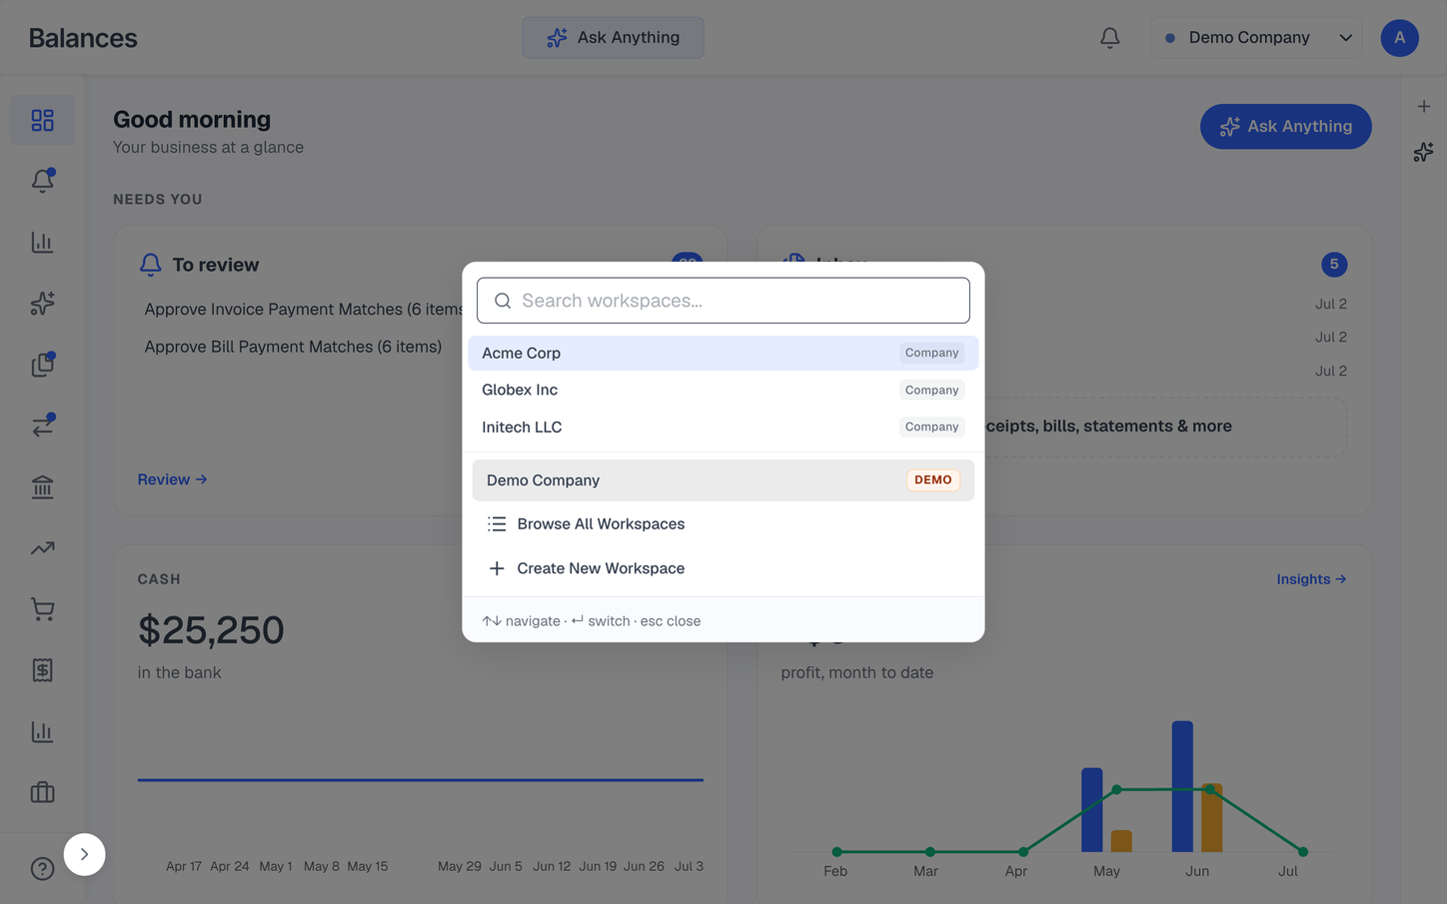Open the Demo Company workspace dropdown

tap(1257, 38)
